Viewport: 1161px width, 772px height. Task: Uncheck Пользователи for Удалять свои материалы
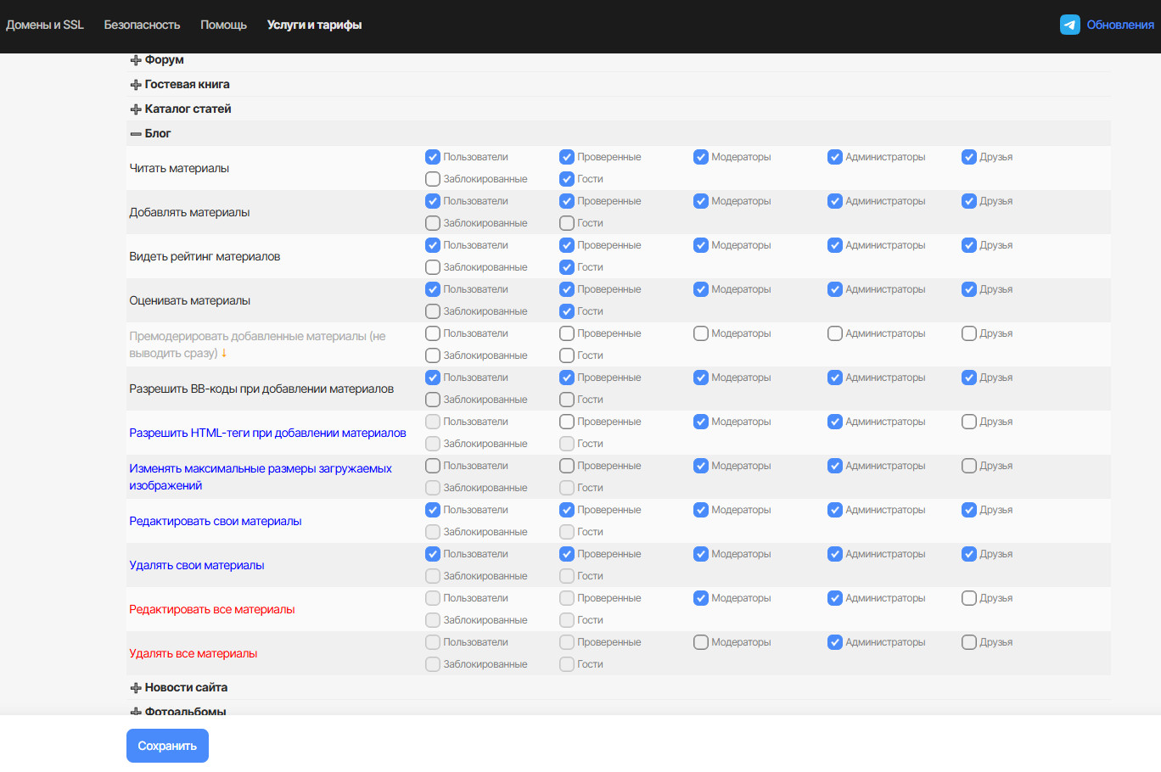(433, 554)
